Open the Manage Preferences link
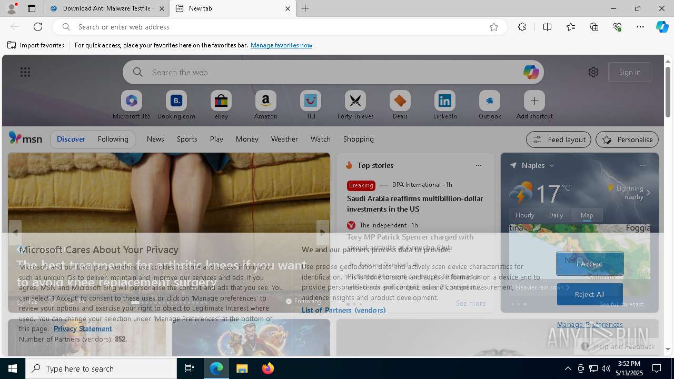 point(590,324)
